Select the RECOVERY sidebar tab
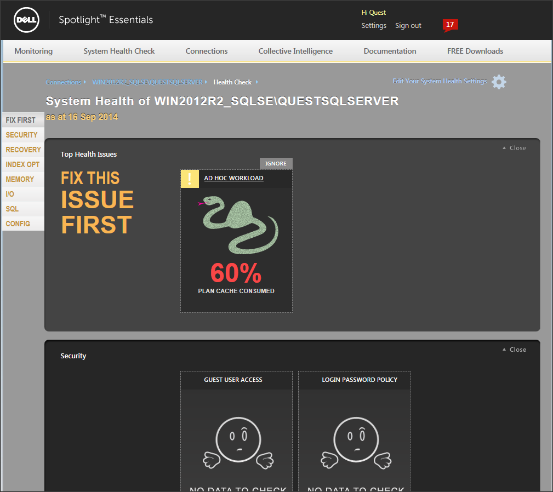This screenshot has width=553, height=492. pyautogui.click(x=23, y=150)
